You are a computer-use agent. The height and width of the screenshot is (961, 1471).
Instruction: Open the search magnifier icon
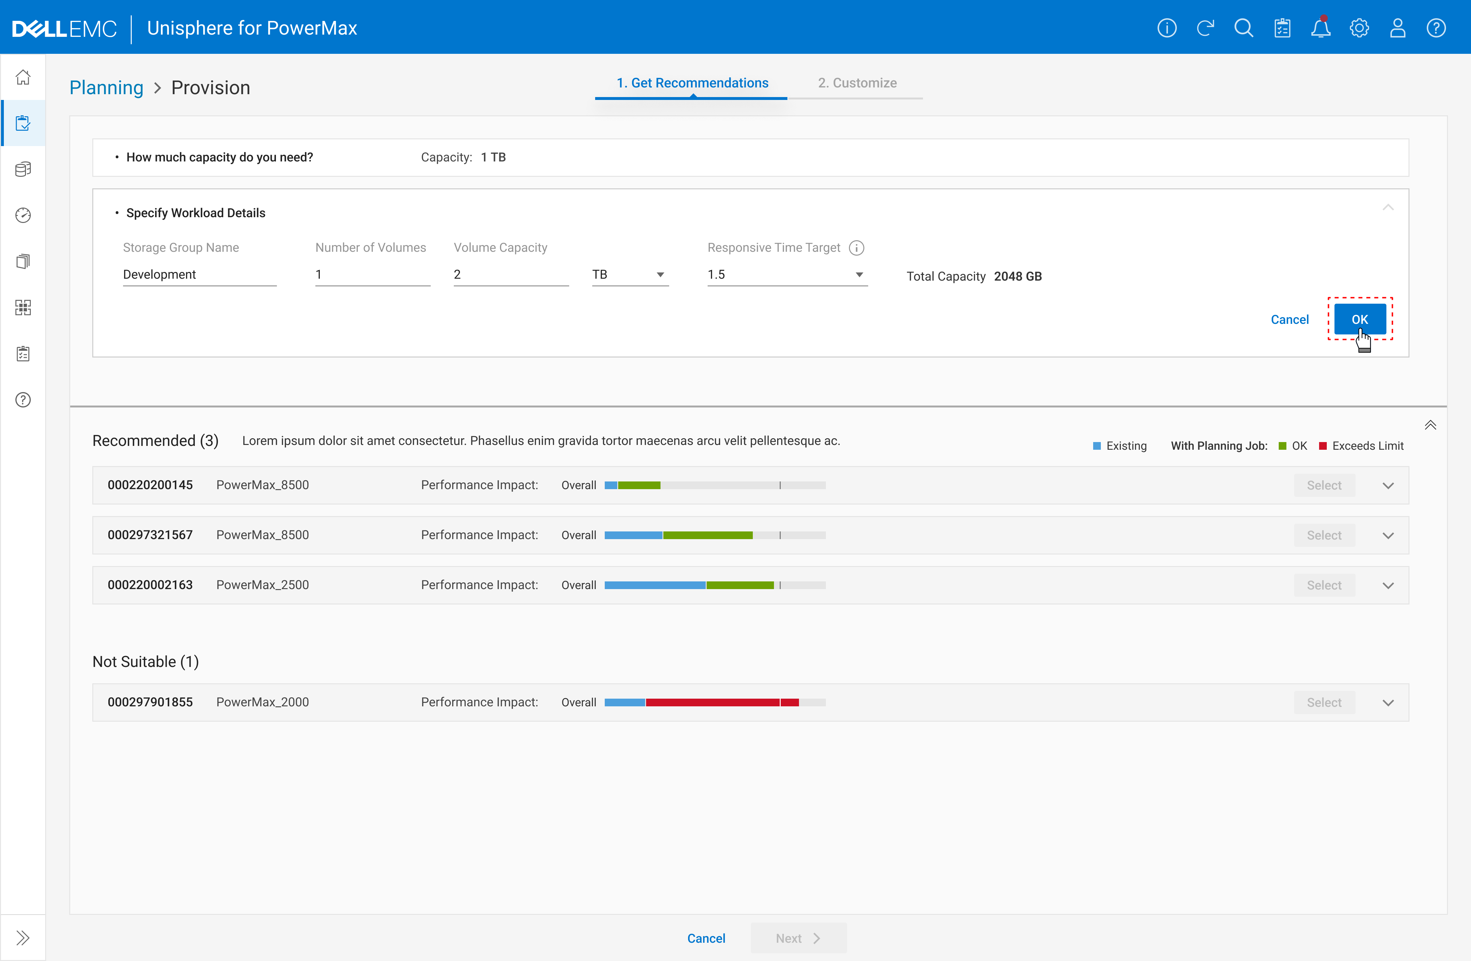(1243, 29)
